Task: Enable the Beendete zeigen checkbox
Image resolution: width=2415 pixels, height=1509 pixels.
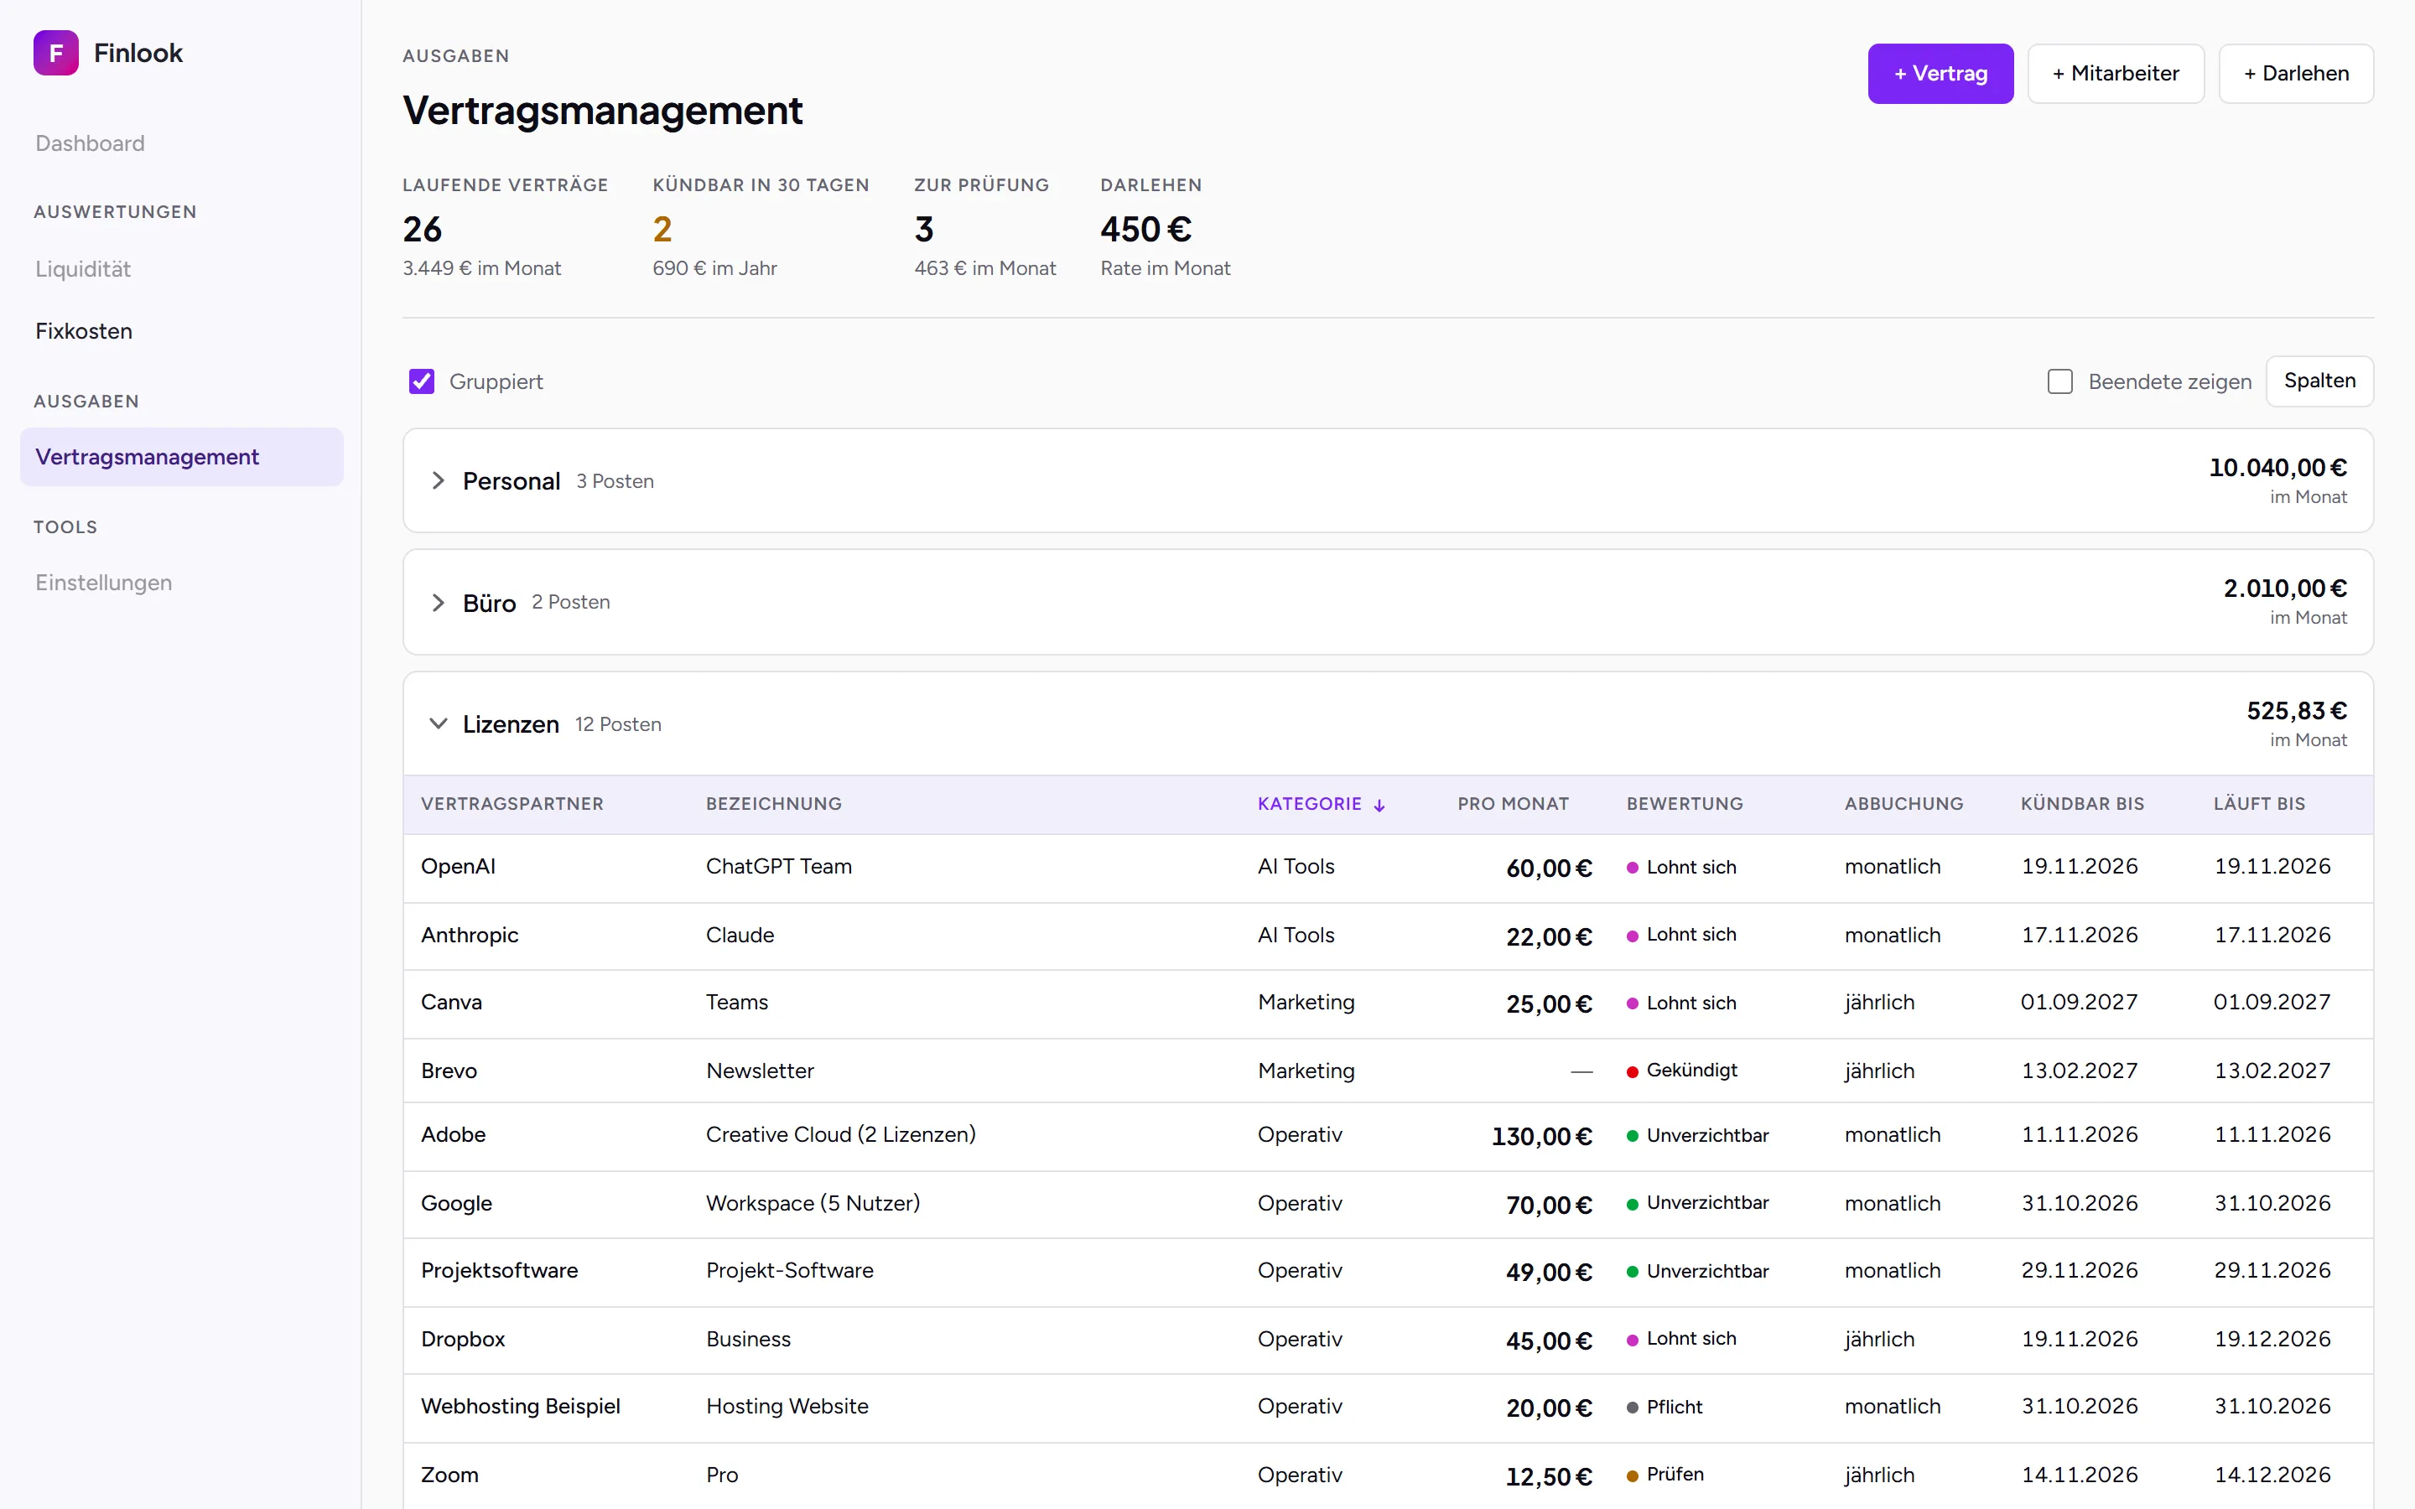Action: (x=2059, y=381)
